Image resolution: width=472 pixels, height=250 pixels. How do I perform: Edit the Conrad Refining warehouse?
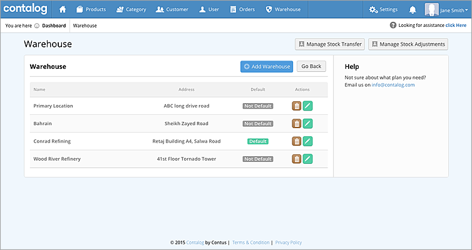coord(307,141)
